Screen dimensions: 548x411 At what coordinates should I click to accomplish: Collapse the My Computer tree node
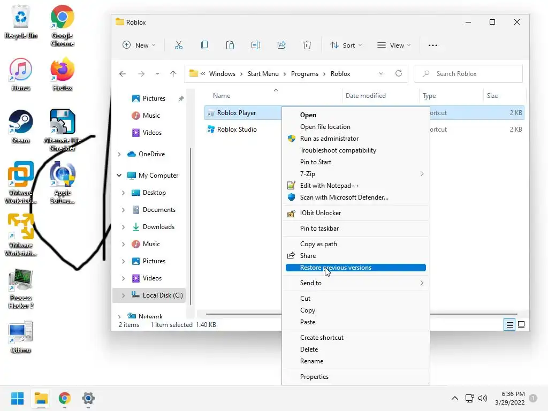[119, 176]
